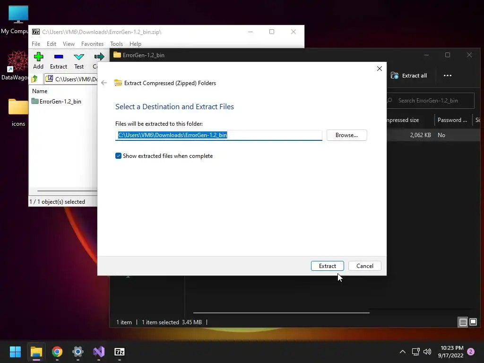484x363 pixels.
Task: Switch Explorer to large icons view
Action: [x=473, y=322]
